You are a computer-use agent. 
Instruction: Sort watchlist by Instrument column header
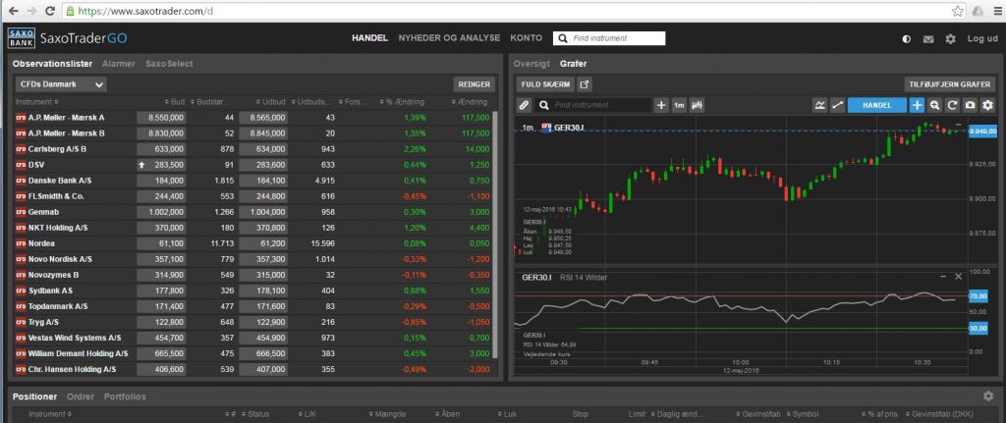[36, 102]
